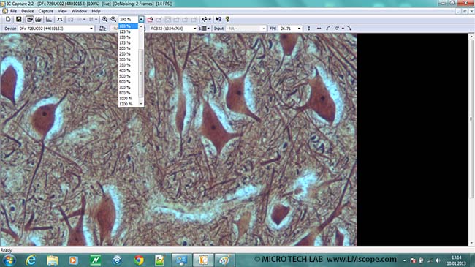The height and width of the screenshot is (267, 475).
Task: Open the binning grid dropdown
Action: [205, 29]
